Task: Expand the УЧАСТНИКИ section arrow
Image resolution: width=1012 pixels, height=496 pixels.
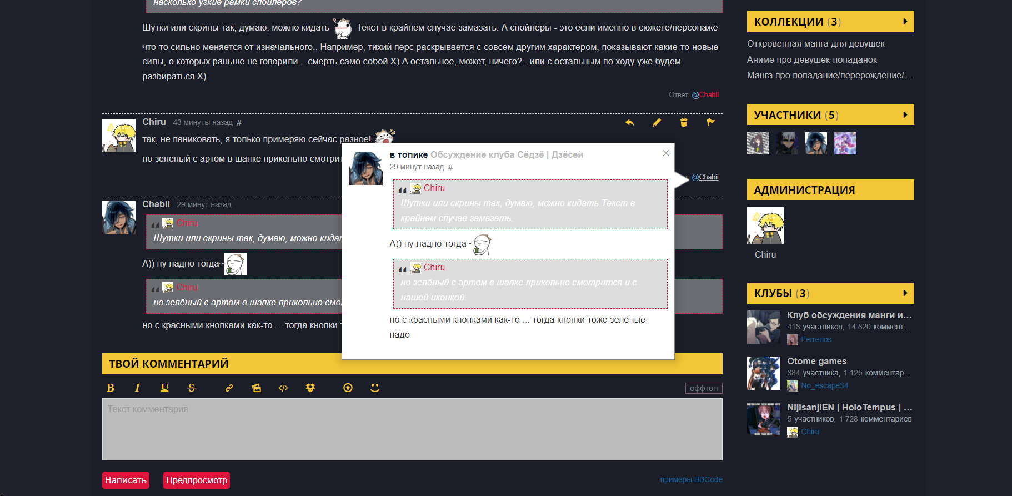Action: pyautogui.click(x=905, y=115)
